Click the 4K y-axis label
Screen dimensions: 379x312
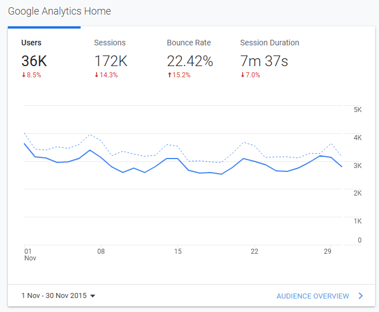pos(358,138)
